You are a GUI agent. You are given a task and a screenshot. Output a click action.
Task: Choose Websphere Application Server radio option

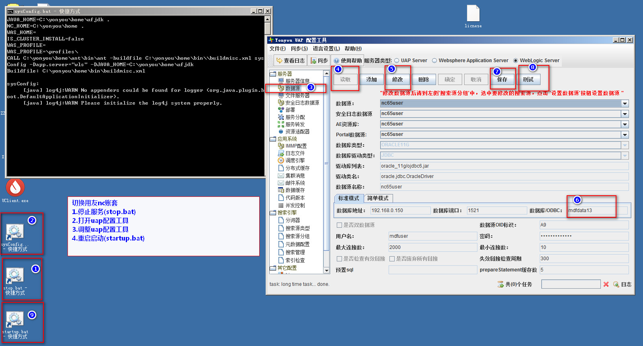pyautogui.click(x=434, y=61)
